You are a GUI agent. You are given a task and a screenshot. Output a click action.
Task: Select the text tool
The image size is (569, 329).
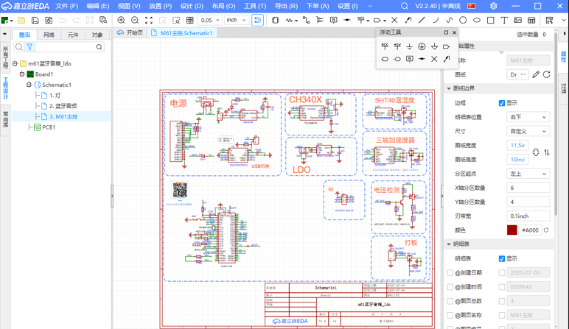click(504, 21)
